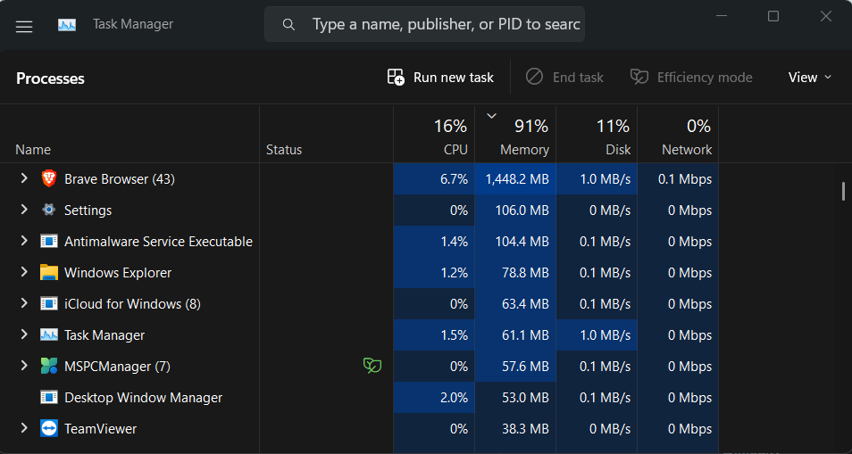852x454 pixels.
Task: Click the TeamViewer app icon
Action: pos(49,429)
